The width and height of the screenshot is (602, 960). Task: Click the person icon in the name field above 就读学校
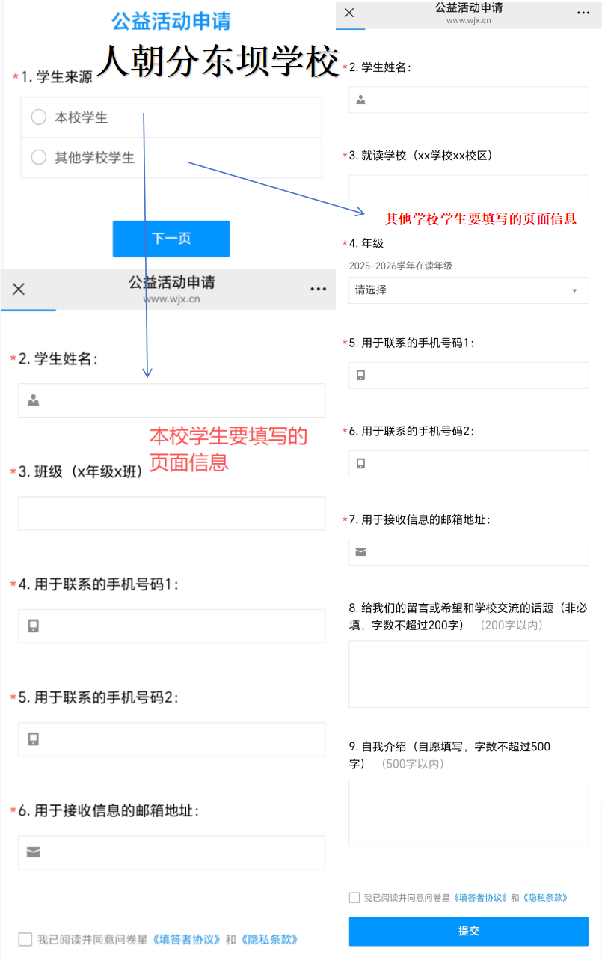[x=360, y=100]
